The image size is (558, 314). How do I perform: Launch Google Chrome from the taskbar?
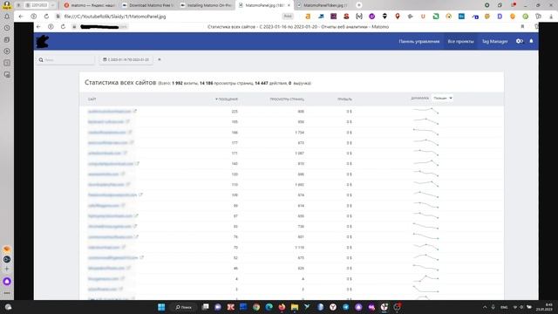click(x=256, y=307)
